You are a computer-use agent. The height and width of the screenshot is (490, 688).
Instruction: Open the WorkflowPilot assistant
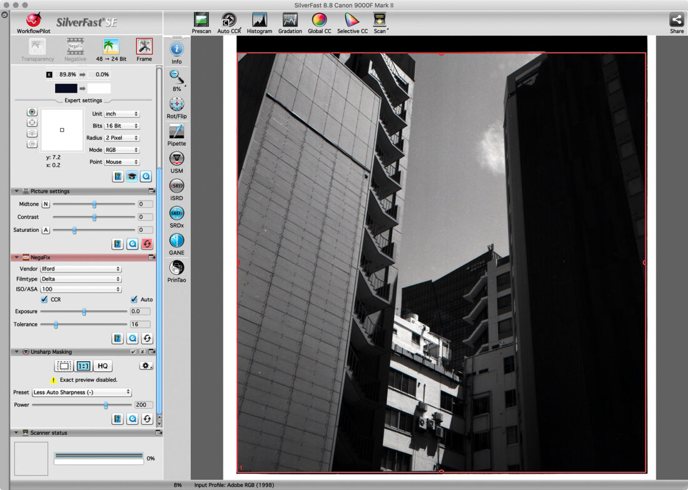[33, 22]
